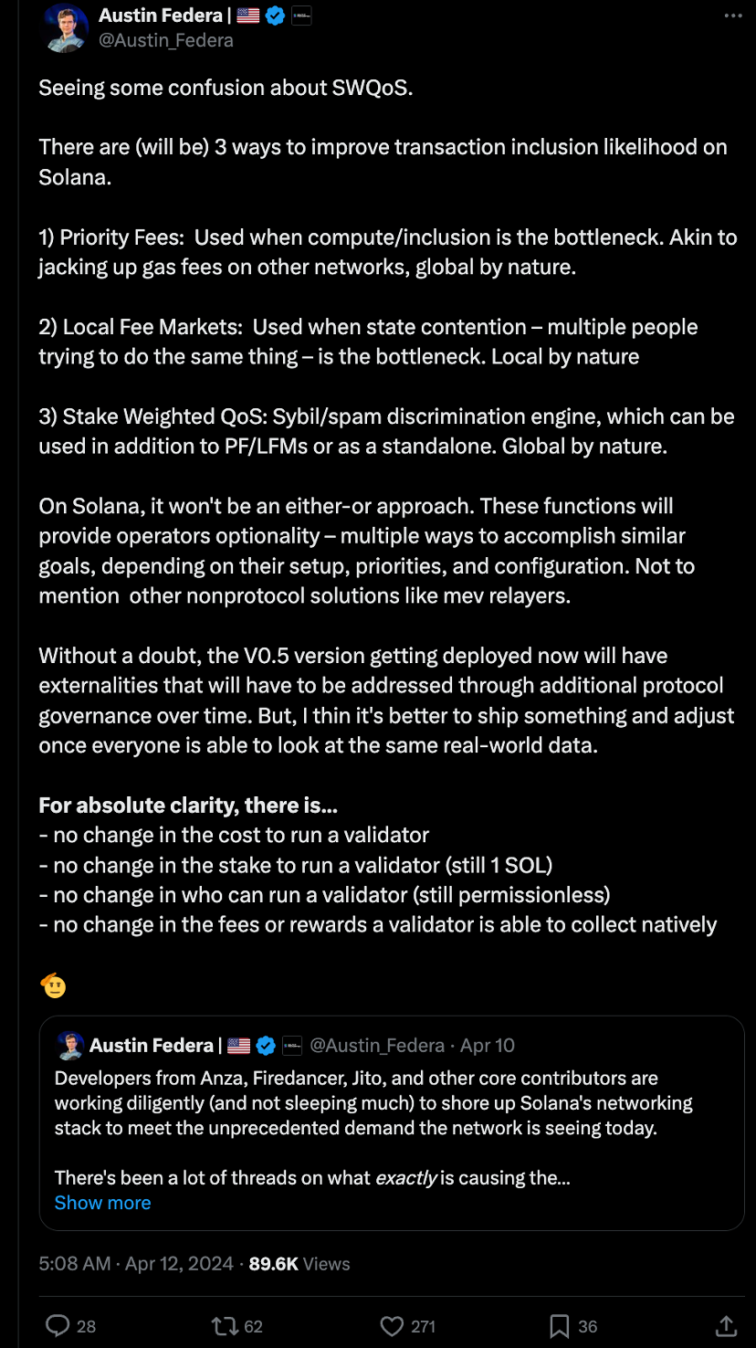Viewport: 756px width, 1348px height.
Task: Open Austin Federa's profile picture
Action: 67,27
